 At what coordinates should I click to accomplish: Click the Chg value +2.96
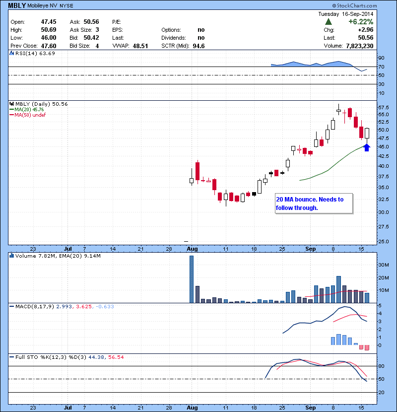pyautogui.click(x=365, y=30)
